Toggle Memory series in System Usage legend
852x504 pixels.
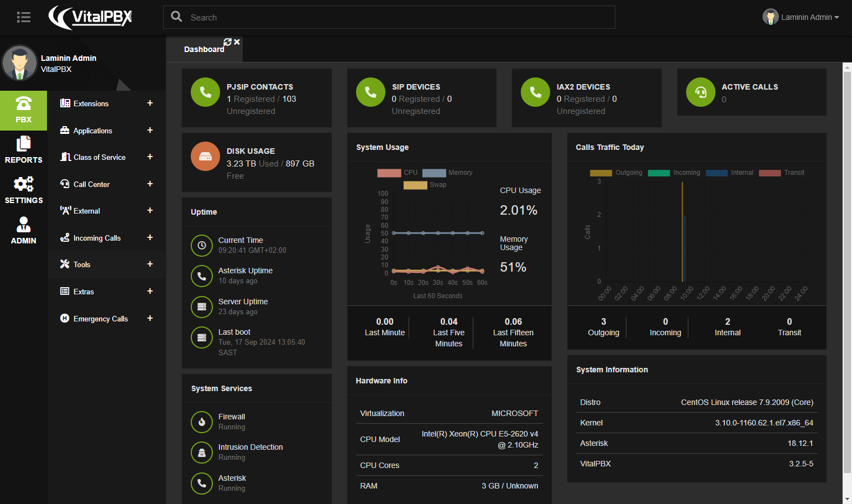tap(447, 173)
